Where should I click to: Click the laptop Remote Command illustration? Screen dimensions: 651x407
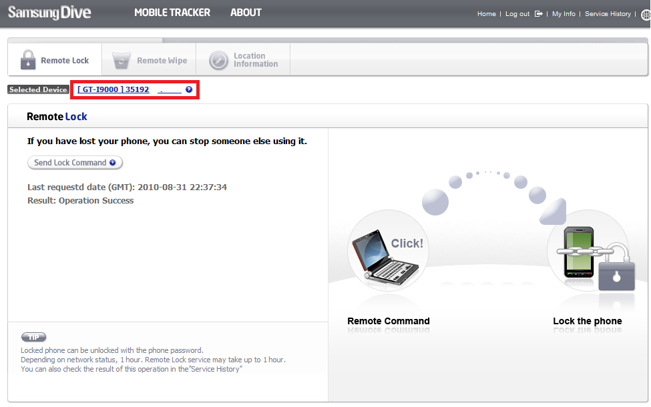pyautogui.click(x=388, y=251)
